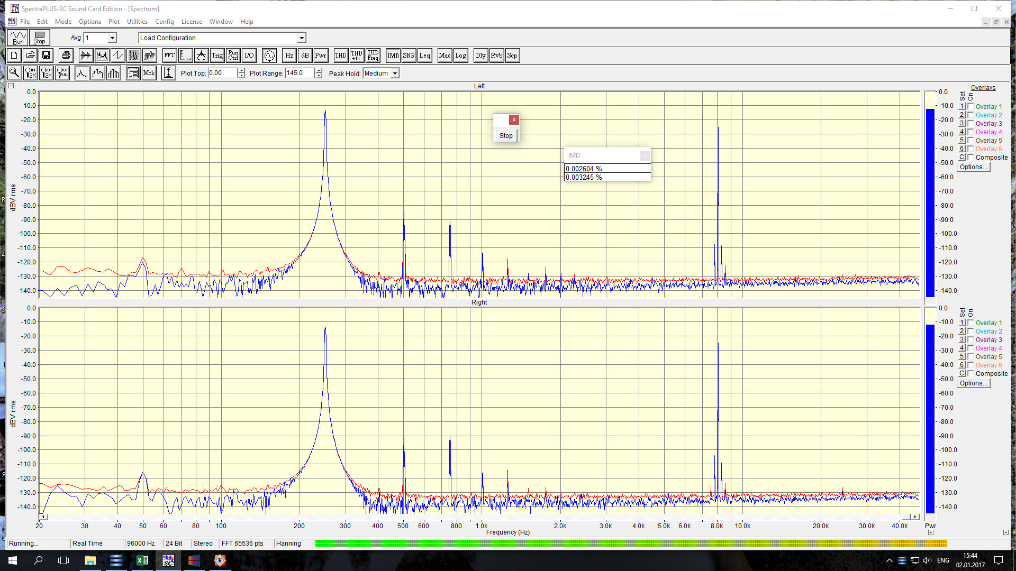Click the Mrk marker toolbar button
This screenshot has width=1016, height=571.
149,73
